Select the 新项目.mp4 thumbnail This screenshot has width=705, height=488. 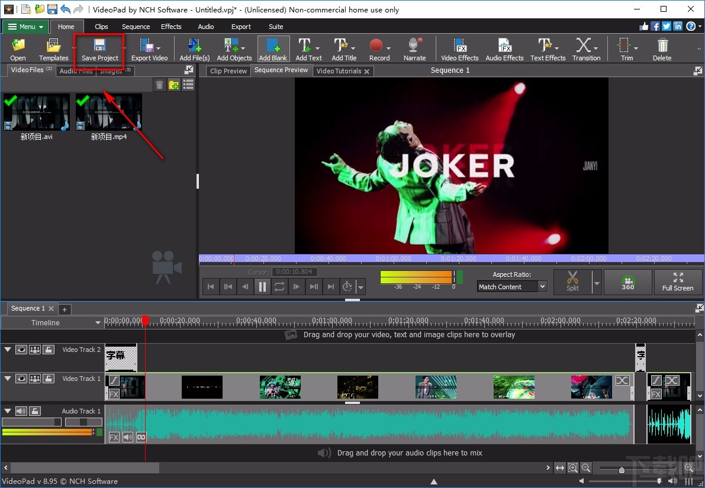pos(108,112)
